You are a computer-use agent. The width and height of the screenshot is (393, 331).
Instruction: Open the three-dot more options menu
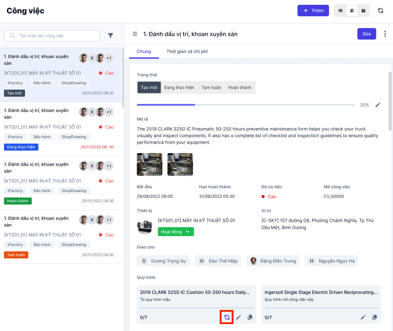[385, 34]
